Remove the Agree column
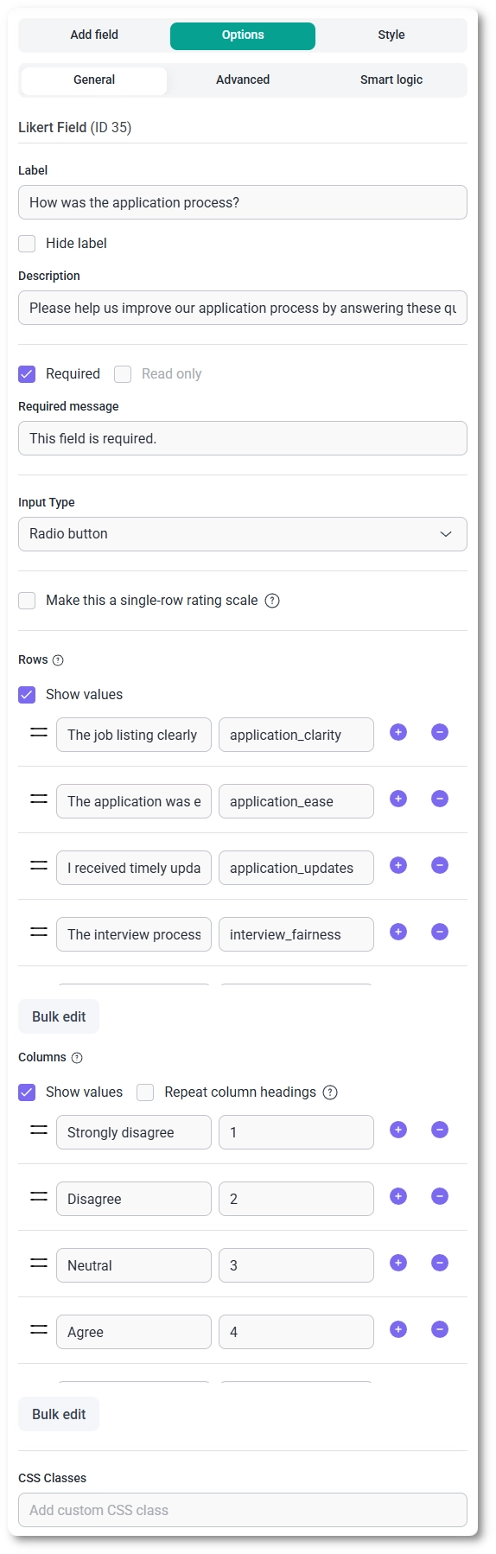The height and width of the screenshot is (1554, 496). [440, 1329]
